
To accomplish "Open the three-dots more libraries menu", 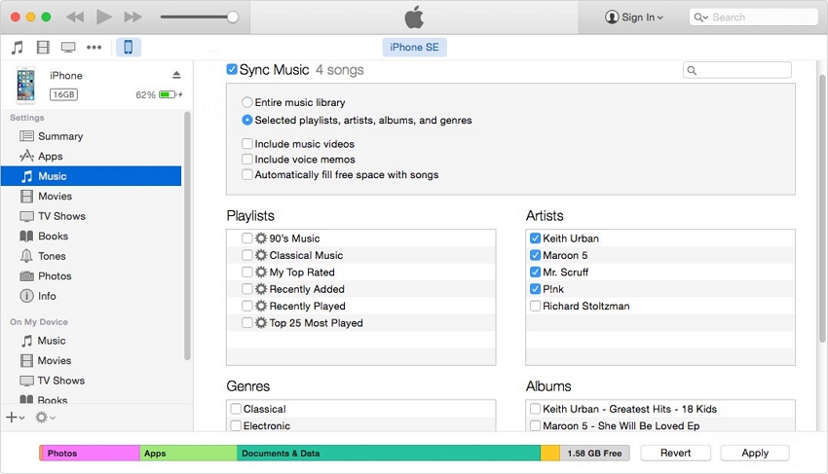I will coord(94,48).
